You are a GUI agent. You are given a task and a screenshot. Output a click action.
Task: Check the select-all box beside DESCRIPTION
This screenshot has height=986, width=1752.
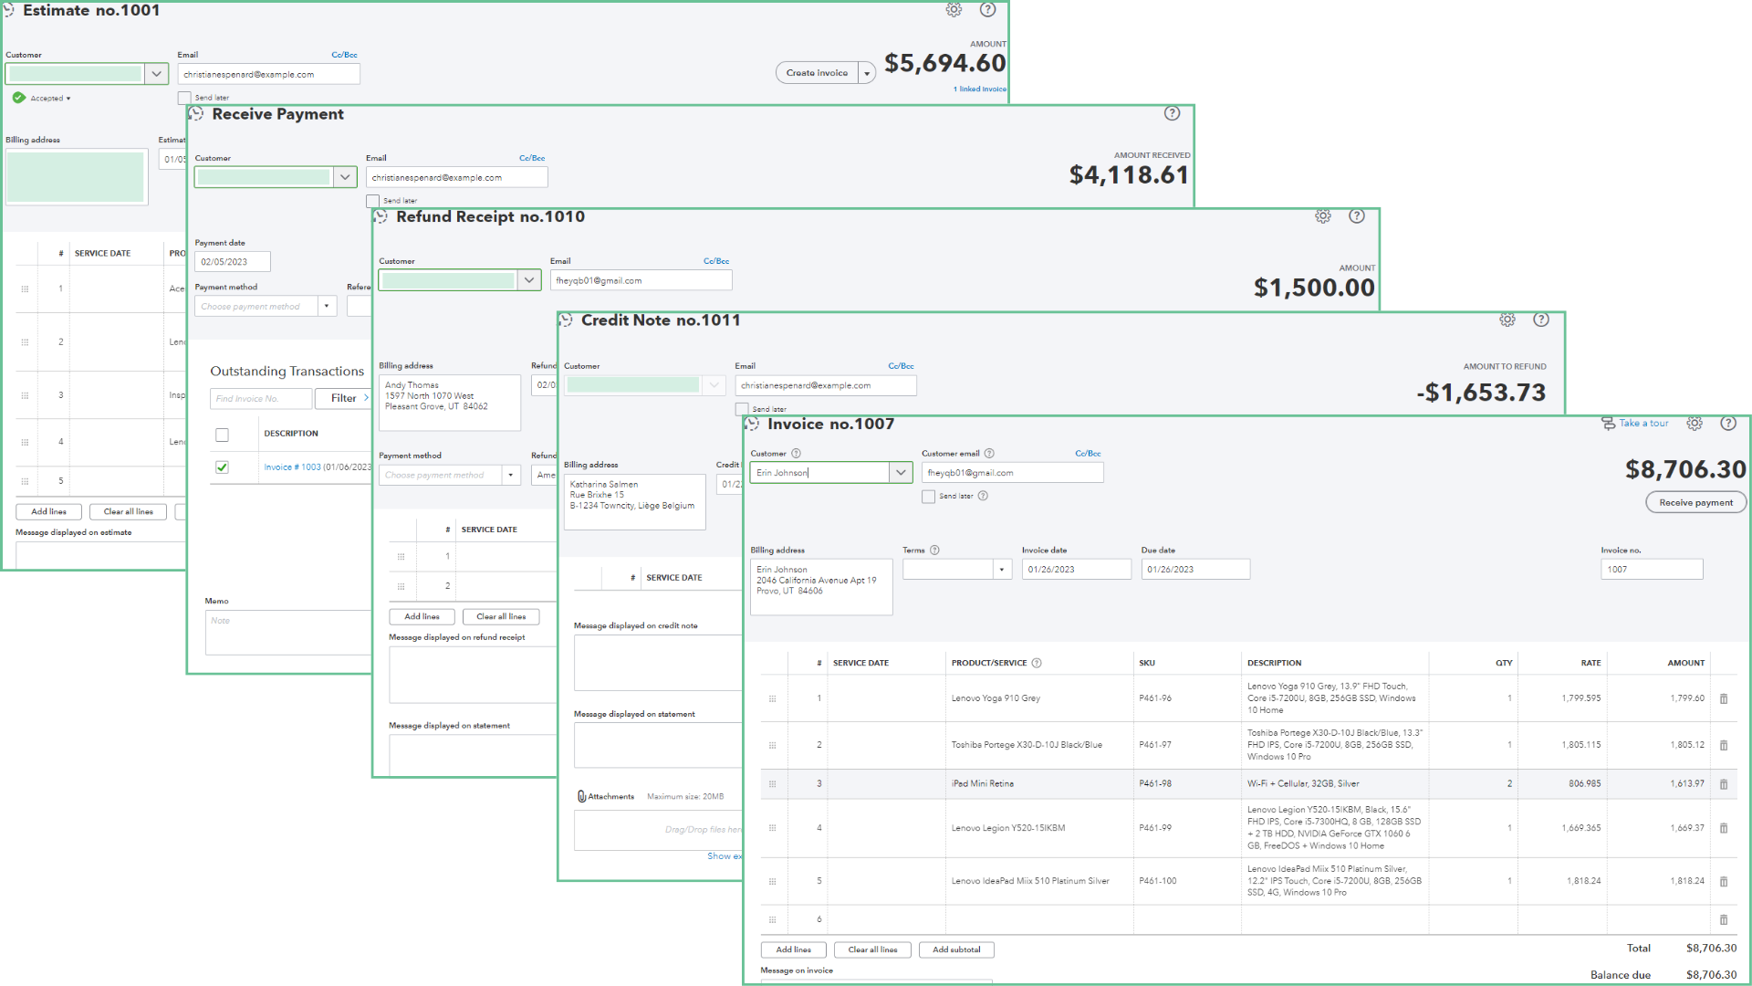pos(222,435)
